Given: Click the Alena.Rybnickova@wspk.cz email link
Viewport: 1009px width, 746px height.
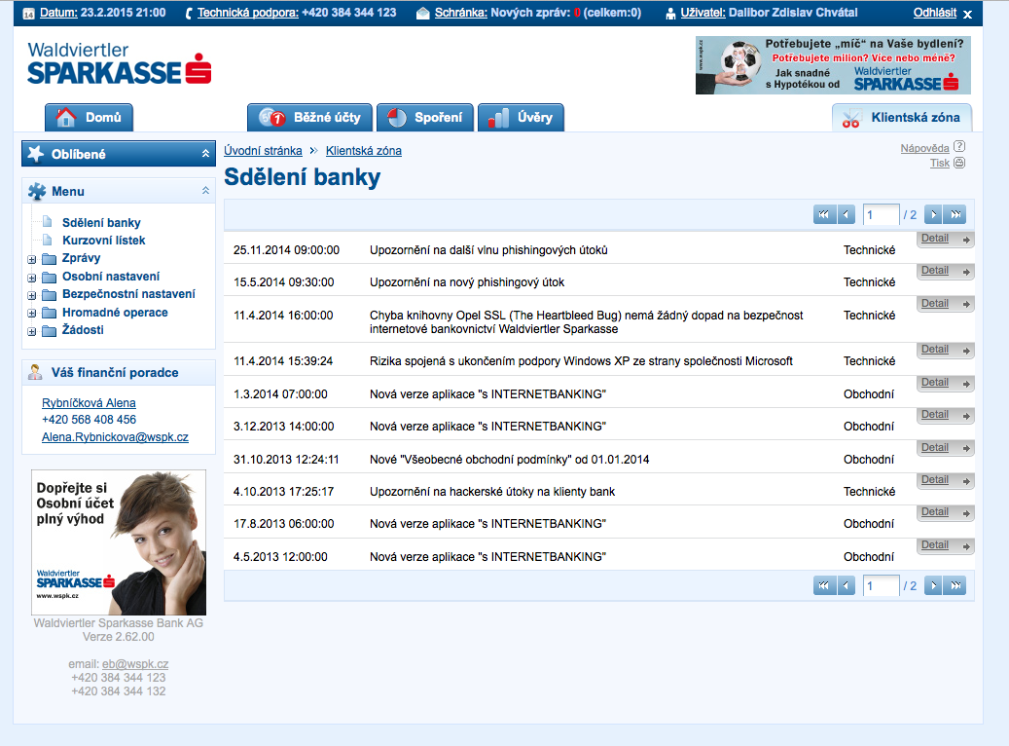Looking at the screenshot, I should [115, 436].
